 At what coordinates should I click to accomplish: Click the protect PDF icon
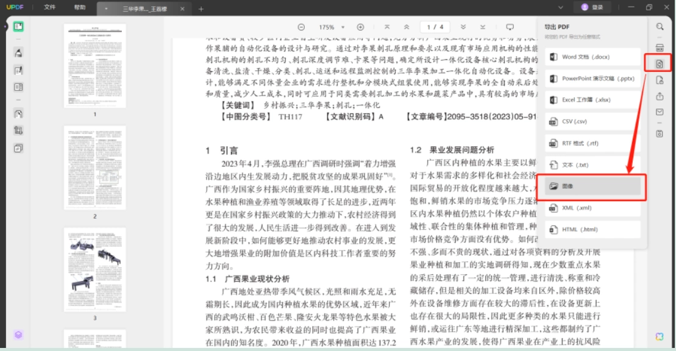click(660, 80)
